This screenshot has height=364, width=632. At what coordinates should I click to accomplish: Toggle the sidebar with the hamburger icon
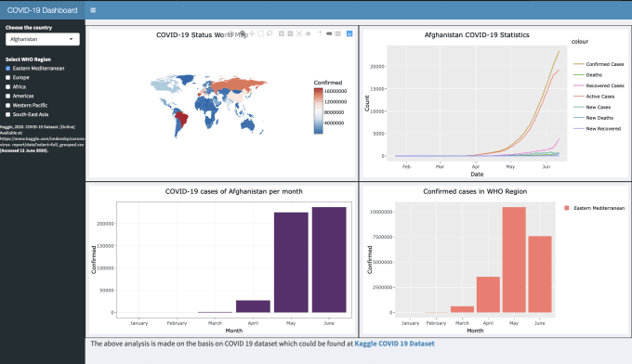(93, 10)
